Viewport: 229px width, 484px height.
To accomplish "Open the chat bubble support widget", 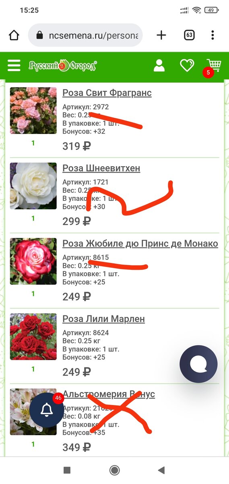I will click(x=198, y=364).
